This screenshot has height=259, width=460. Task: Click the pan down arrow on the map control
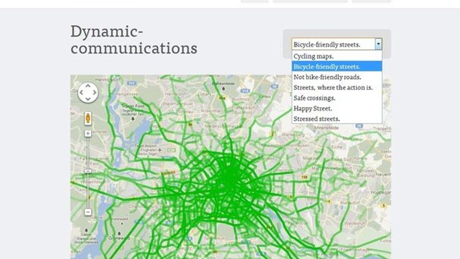(88, 99)
